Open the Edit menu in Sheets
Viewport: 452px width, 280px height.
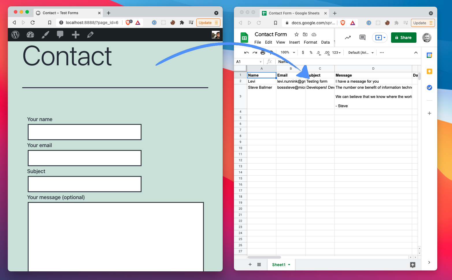(x=269, y=42)
